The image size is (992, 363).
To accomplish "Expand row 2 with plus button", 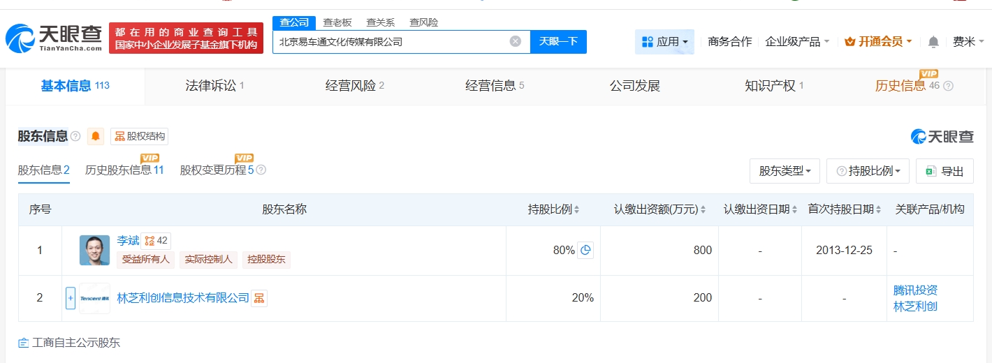I will coord(70,298).
